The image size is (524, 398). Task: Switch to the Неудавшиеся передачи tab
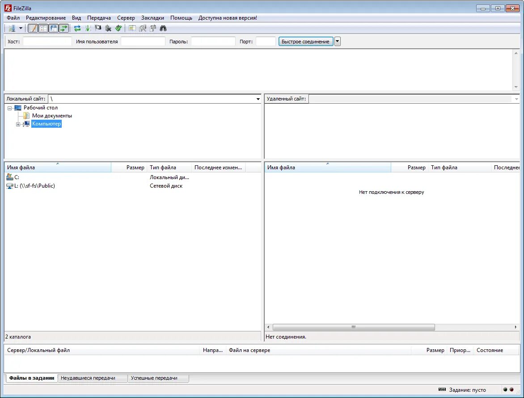[x=93, y=378]
